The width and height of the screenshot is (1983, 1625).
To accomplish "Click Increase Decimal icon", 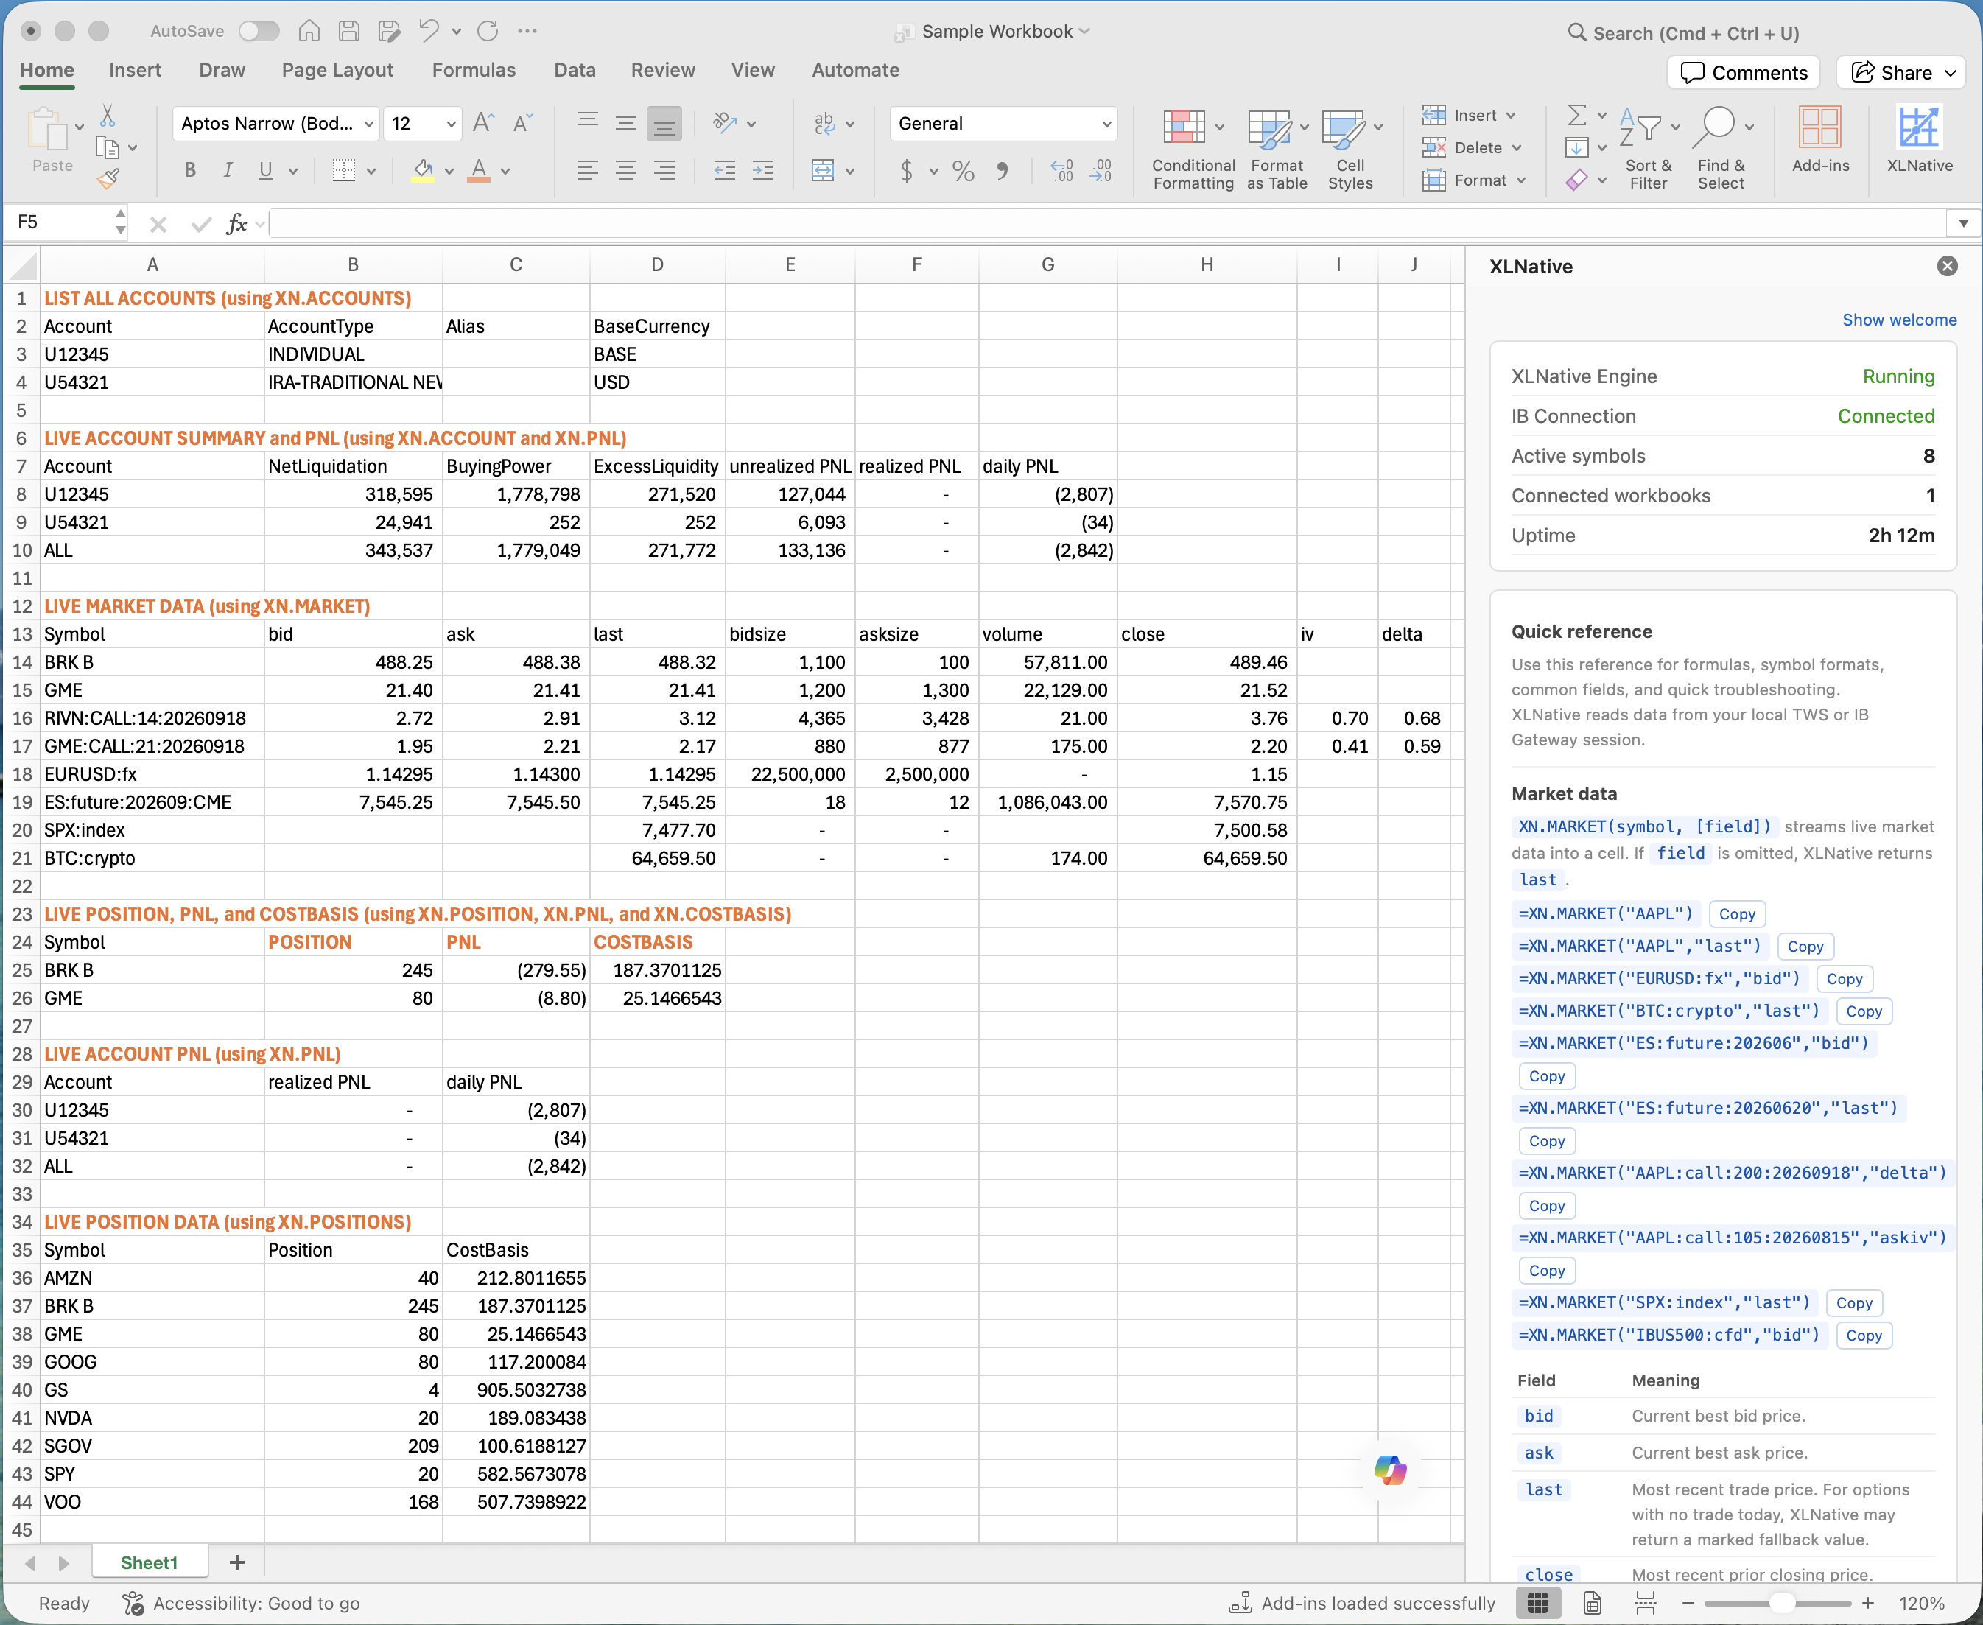I will [1062, 170].
